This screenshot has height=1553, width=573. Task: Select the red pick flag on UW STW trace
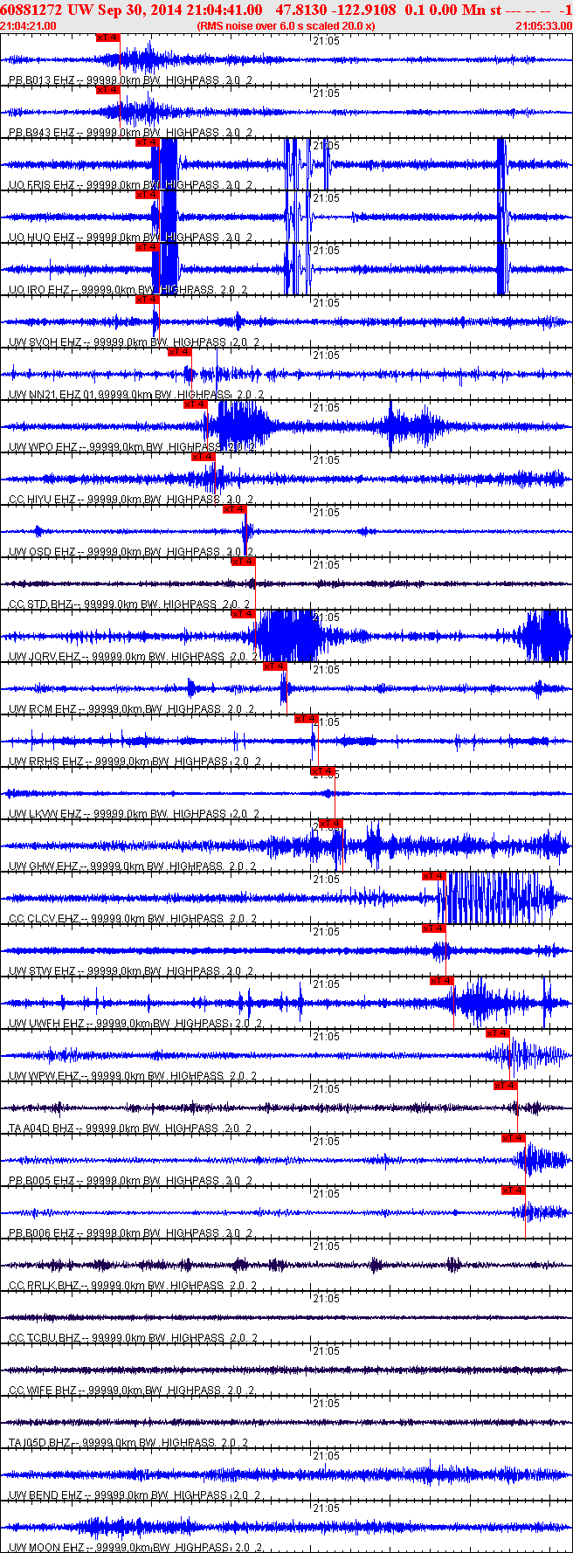434,928
